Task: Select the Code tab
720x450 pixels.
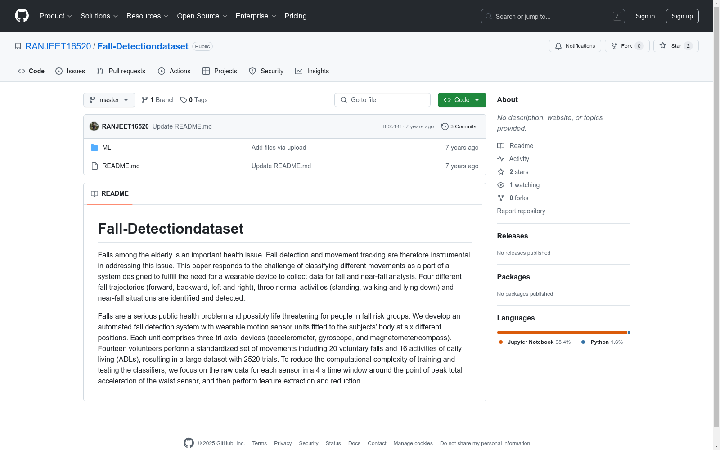Action: coord(31,71)
